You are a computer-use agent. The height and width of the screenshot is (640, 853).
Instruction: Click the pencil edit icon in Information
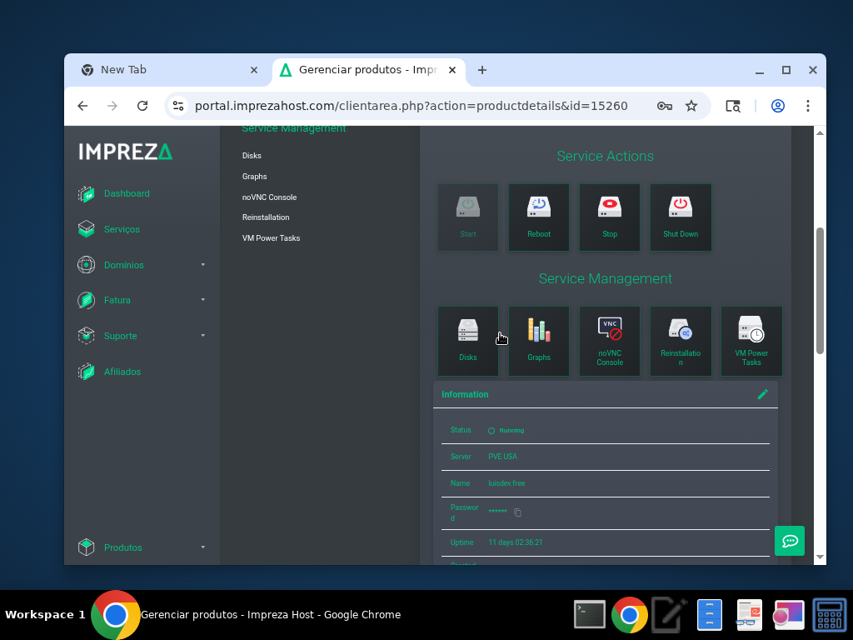click(763, 394)
